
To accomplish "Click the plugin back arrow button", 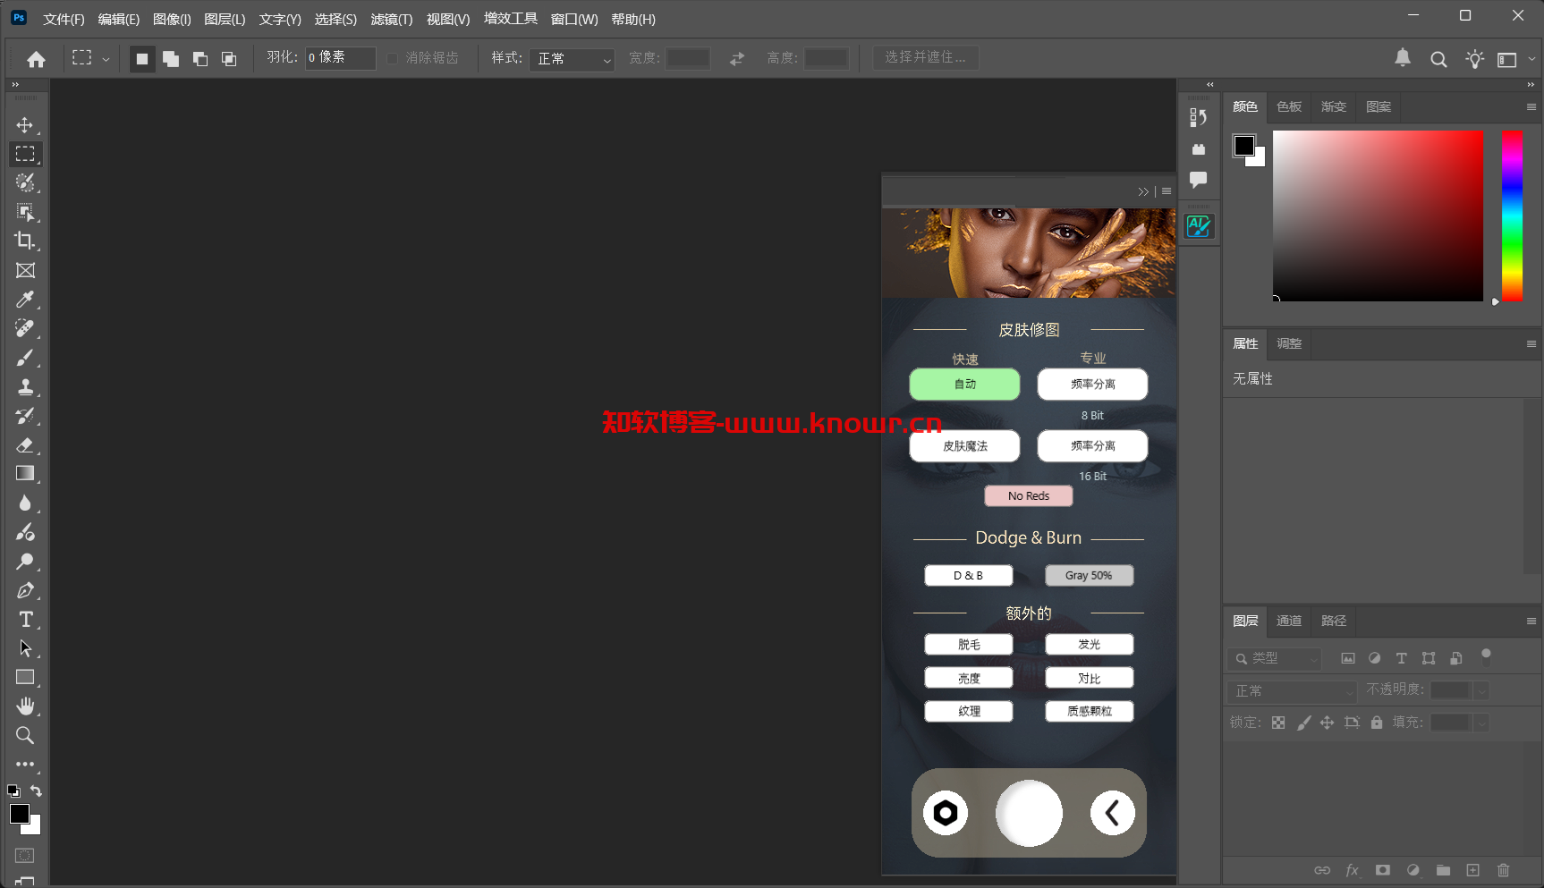I will point(1112,813).
